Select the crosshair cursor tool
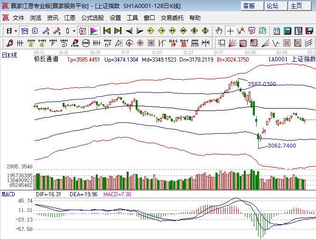Screen dimensions: 316x239 pos(230,31)
